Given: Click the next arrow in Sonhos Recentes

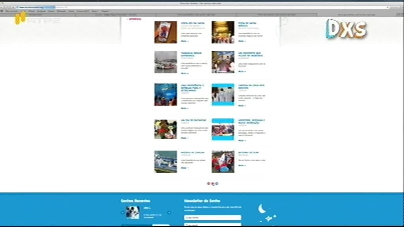Looking at the screenshot, I should pos(169,213).
